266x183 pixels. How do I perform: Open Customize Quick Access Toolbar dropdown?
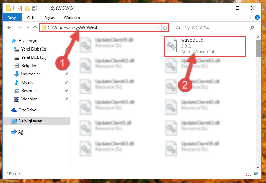coord(44,8)
